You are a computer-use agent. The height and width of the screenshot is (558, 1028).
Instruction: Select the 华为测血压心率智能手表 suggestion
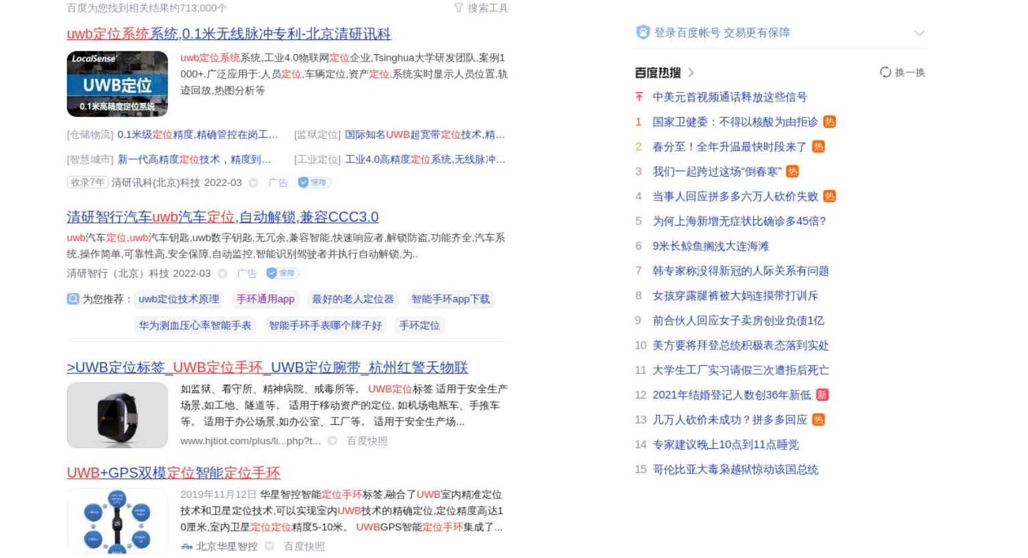(195, 325)
